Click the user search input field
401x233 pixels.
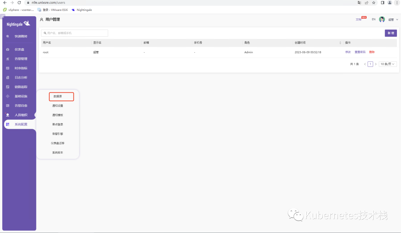74,33
